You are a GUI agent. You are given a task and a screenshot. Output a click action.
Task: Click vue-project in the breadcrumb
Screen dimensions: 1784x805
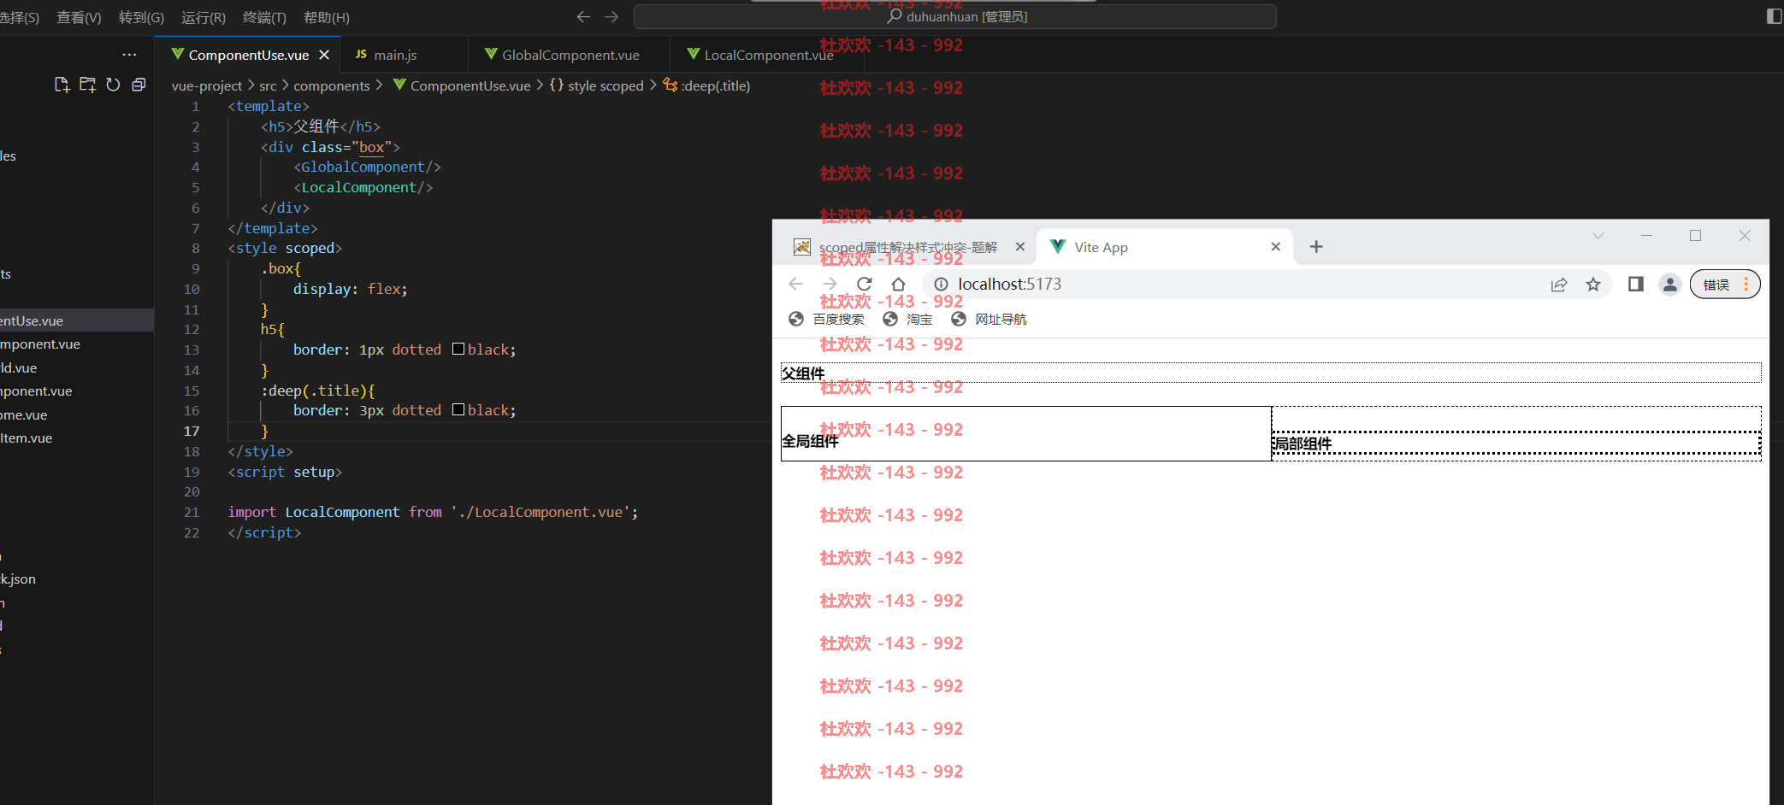click(x=207, y=85)
